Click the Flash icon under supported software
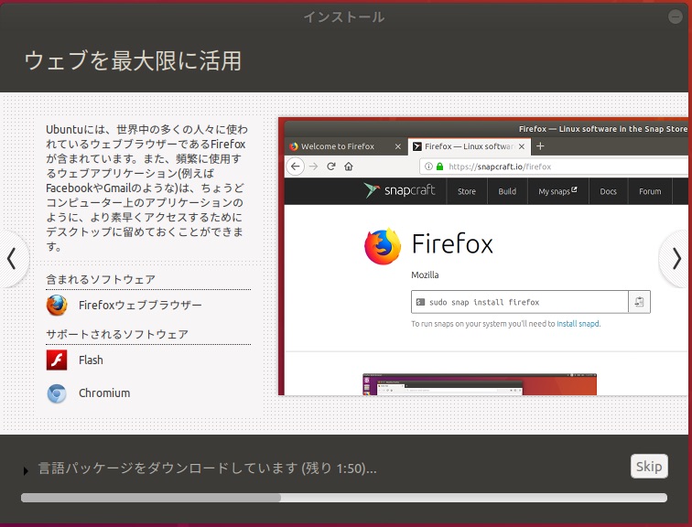The height and width of the screenshot is (527, 692). pyautogui.click(x=57, y=360)
